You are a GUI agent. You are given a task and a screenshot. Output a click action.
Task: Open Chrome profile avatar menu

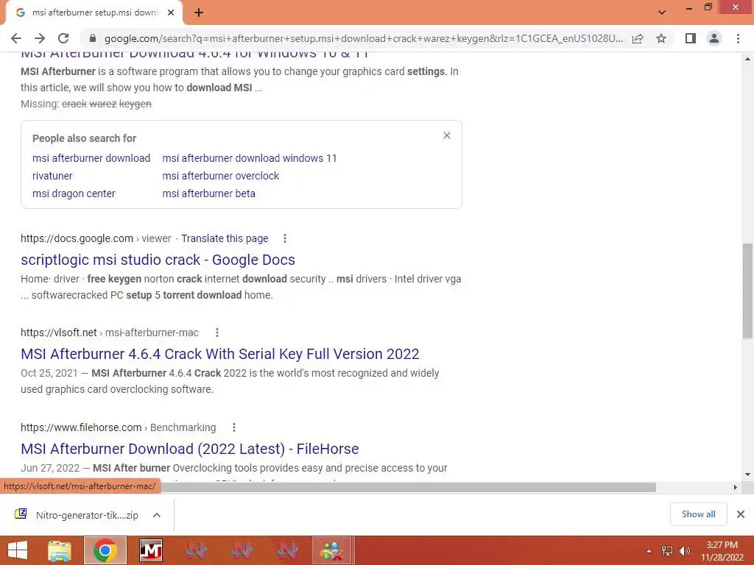pos(714,38)
